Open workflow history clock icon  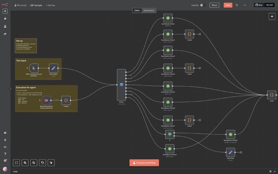pos(237,5)
